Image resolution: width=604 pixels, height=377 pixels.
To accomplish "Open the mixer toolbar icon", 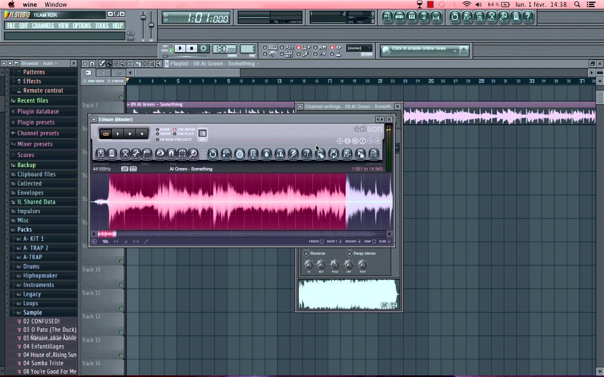I will [x=436, y=17].
